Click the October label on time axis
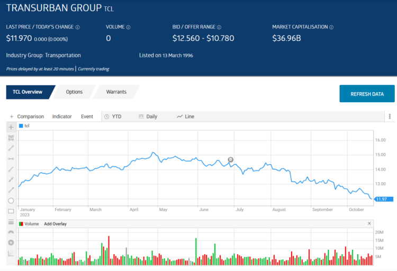This screenshot has width=397, height=271. coord(356,210)
